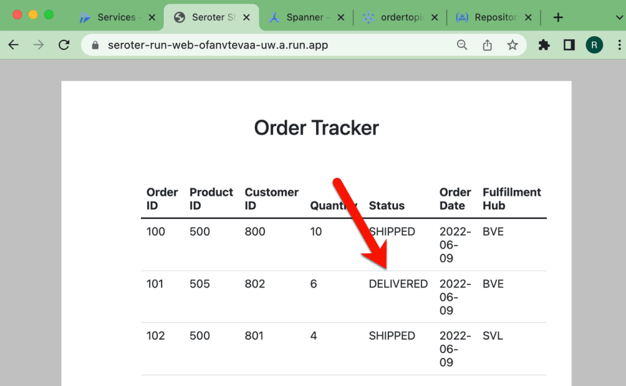Image resolution: width=626 pixels, height=386 pixels.
Task: Open the profile avatar R
Action: [x=594, y=45]
